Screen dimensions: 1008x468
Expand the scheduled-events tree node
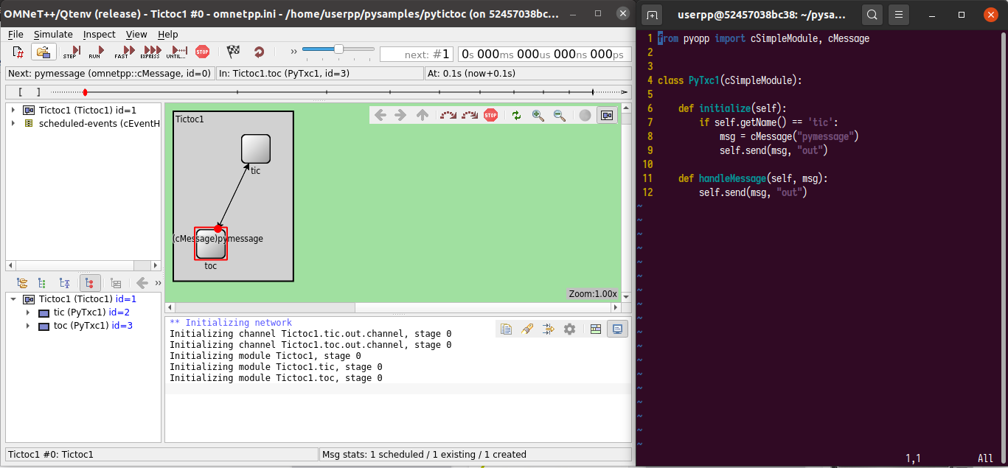[x=13, y=123]
